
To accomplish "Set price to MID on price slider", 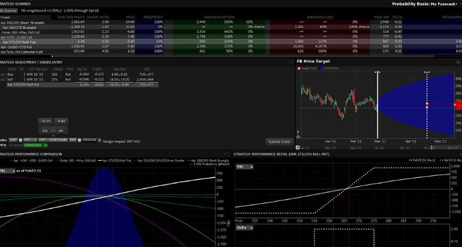I will coord(53,131).
